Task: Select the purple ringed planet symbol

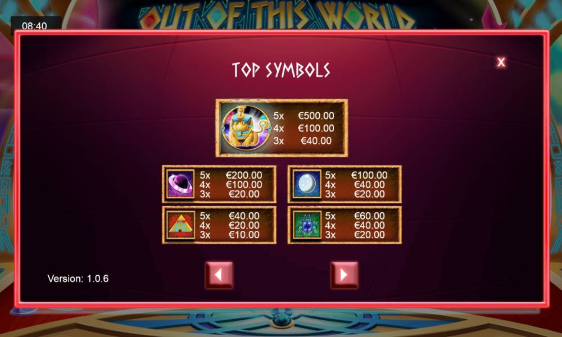Action: [x=180, y=184]
